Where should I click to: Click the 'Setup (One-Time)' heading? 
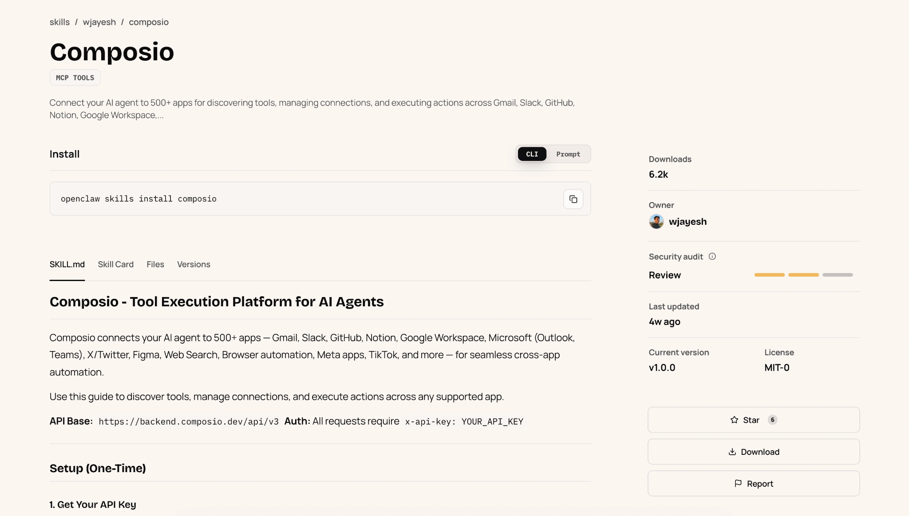(x=98, y=468)
